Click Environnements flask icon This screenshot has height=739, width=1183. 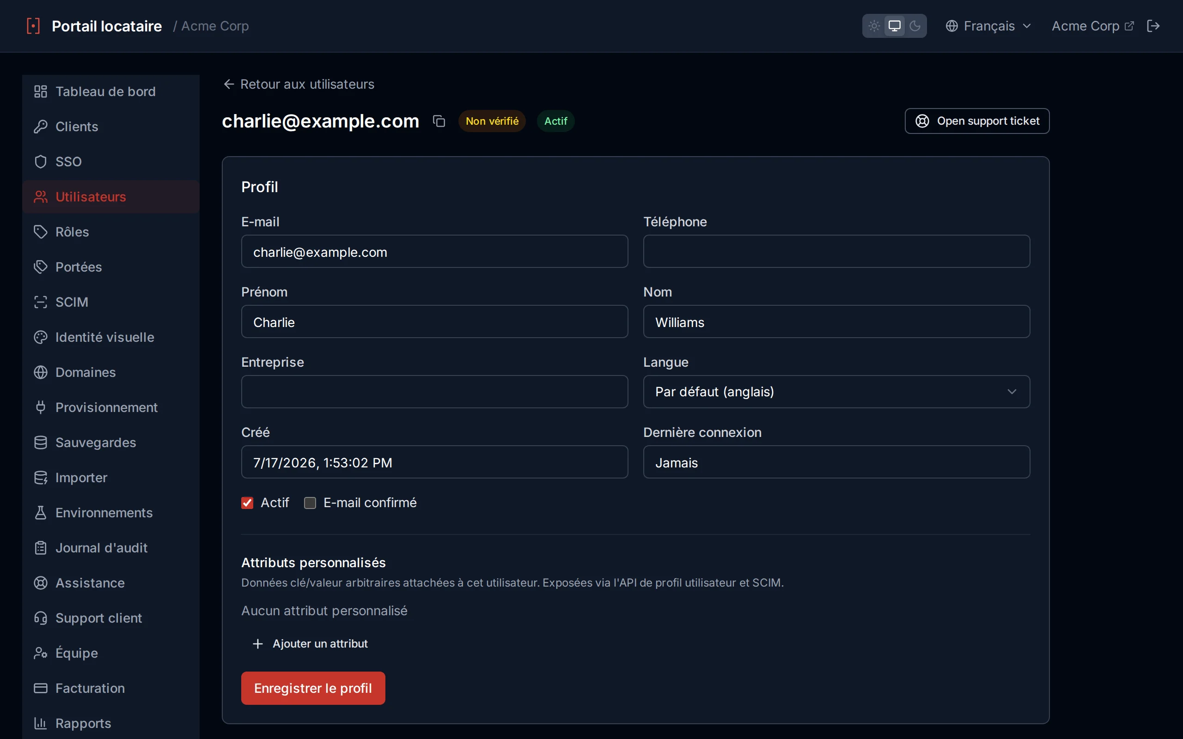click(41, 513)
